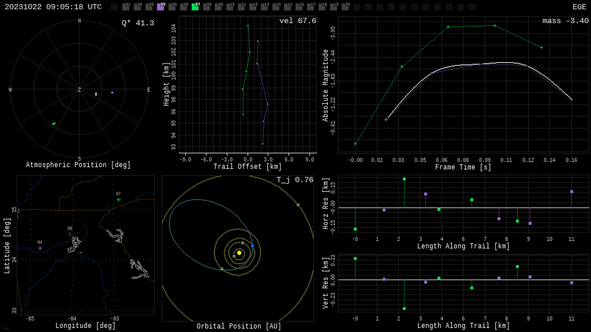Click the green meteor marker on polar plot
The image size is (591, 332).
[54, 123]
